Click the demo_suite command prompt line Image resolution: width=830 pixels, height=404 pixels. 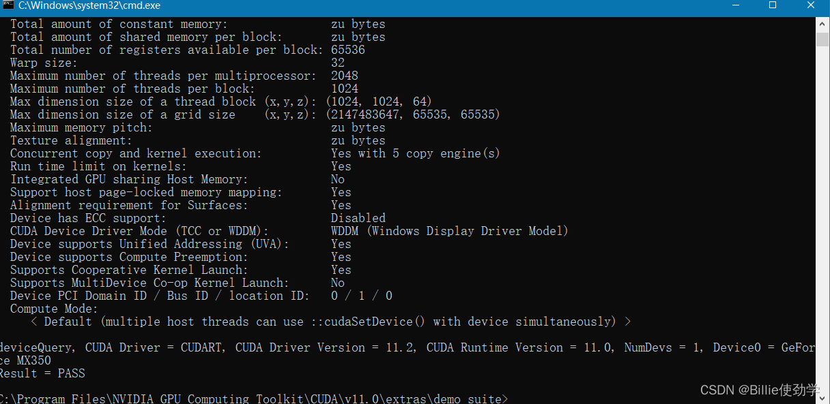coord(253,399)
